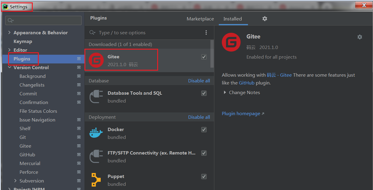373x190 pixels.
Task: Close the Settings dialog
Action: (364, 5)
